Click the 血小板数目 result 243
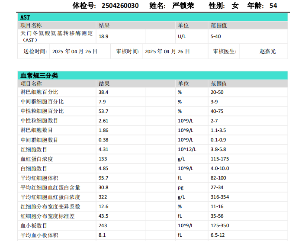This screenshot has height=241, width=305. pyautogui.click(x=103, y=225)
